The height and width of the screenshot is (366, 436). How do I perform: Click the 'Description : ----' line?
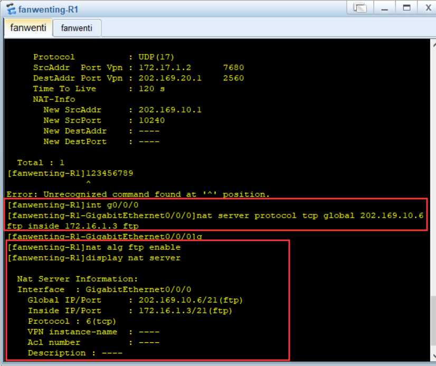point(75,353)
